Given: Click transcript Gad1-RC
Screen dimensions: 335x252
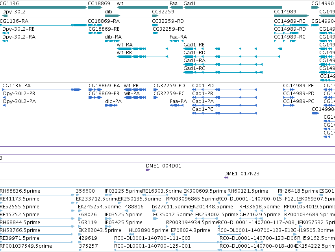Looking at the screenshot, I should (x=223, y=73).
